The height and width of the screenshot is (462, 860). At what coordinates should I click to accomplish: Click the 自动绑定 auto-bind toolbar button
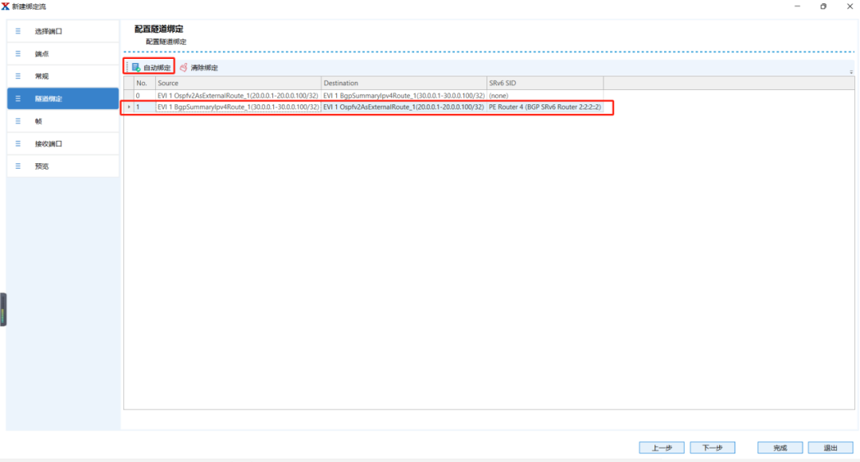151,68
